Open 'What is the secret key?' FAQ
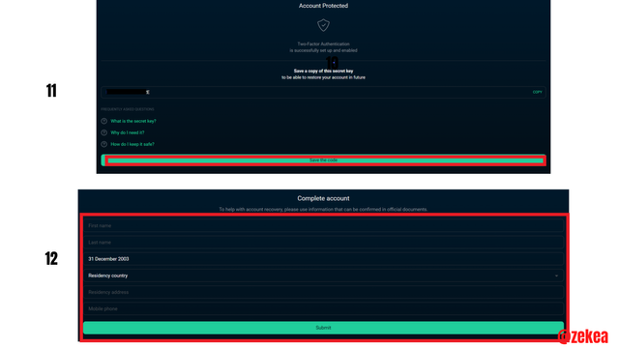619x348 pixels. 133,121
